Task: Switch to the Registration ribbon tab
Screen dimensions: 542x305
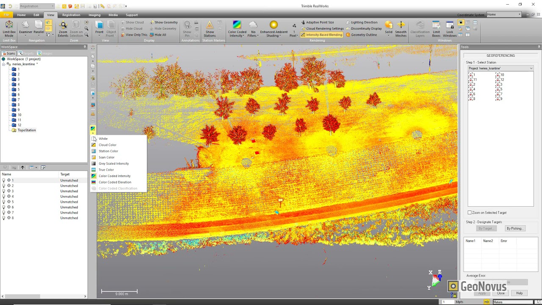Action: (71, 15)
